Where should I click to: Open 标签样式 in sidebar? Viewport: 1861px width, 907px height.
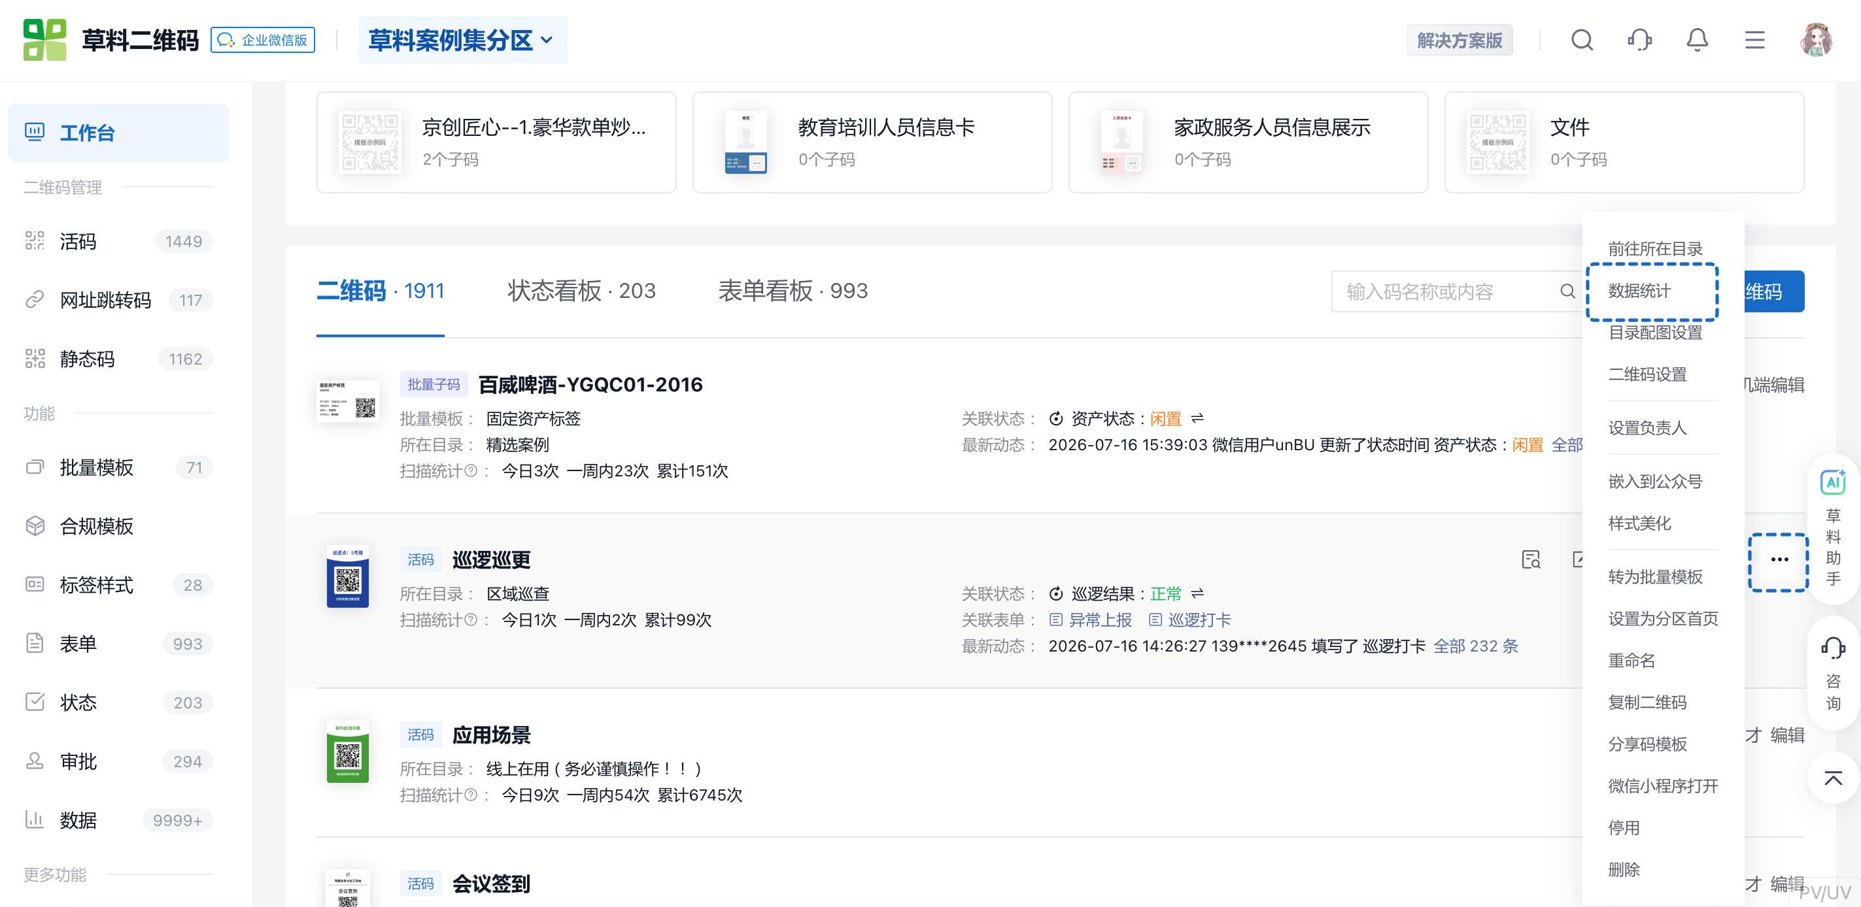118,585
